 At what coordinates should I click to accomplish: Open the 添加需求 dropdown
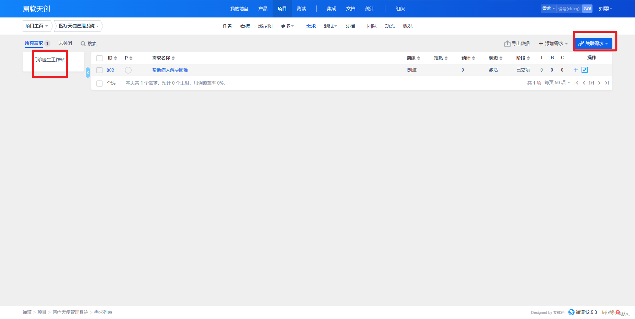pos(553,43)
